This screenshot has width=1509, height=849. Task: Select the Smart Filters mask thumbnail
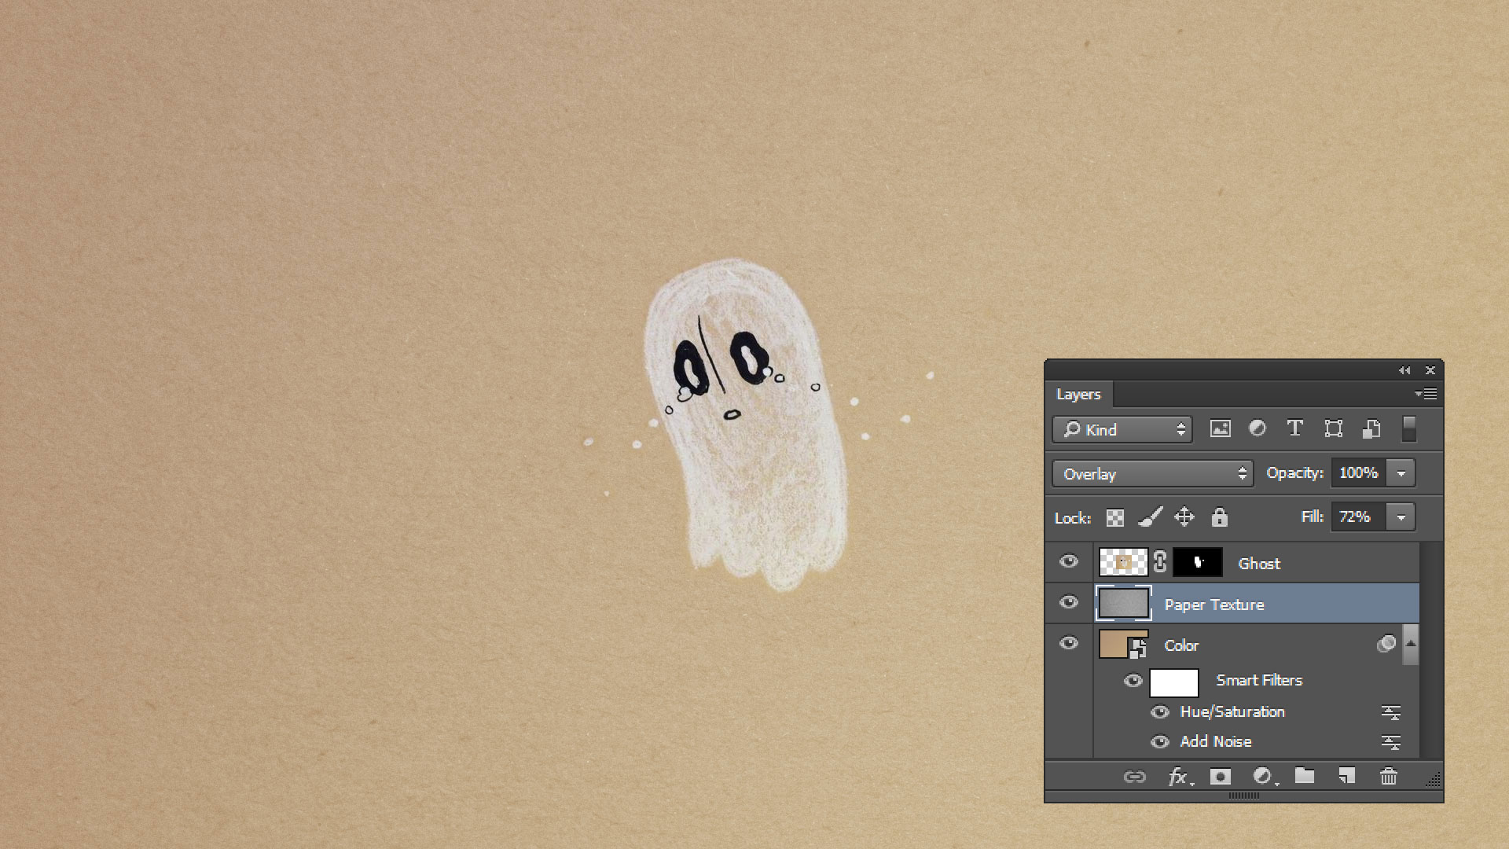pyautogui.click(x=1174, y=682)
